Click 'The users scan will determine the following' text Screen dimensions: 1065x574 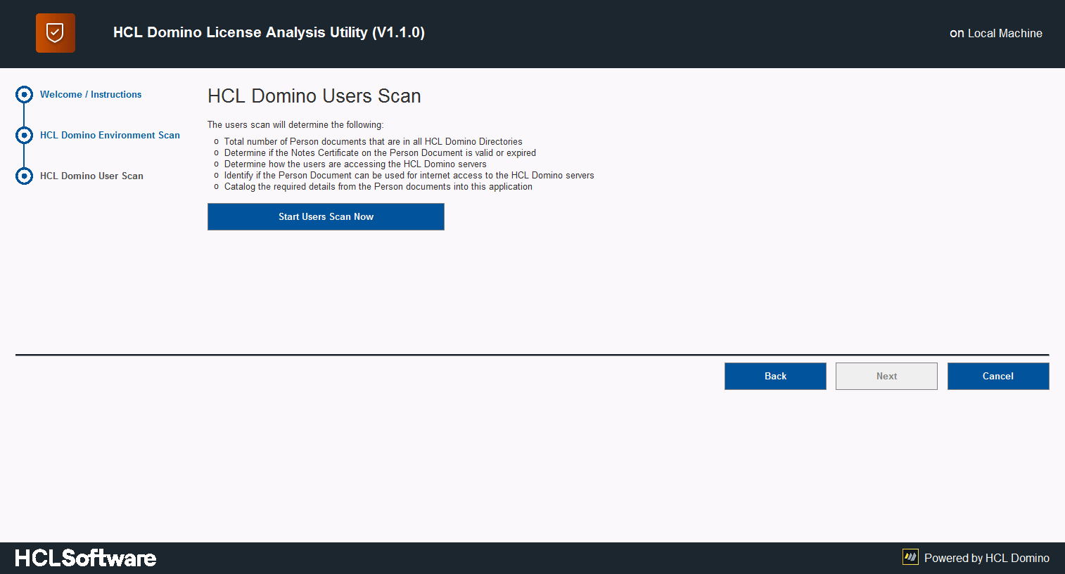(295, 124)
